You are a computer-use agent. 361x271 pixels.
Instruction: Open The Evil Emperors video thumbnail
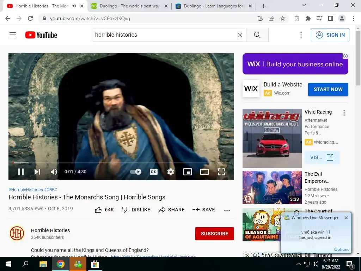click(x=272, y=187)
